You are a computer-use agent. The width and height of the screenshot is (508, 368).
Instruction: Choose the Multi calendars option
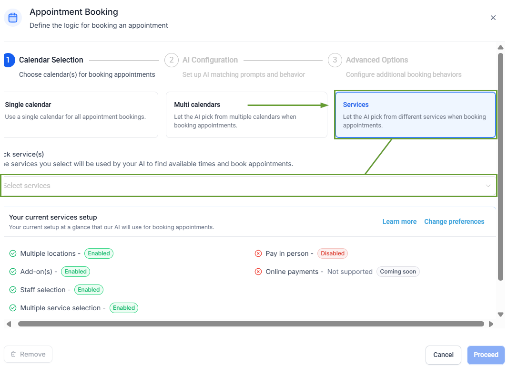point(246,115)
